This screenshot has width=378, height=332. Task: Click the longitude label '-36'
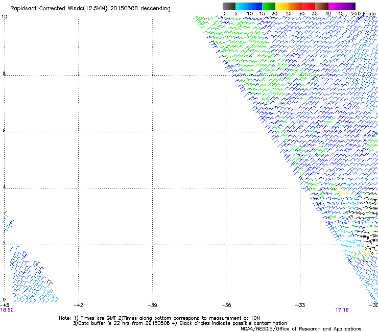tap(226, 305)
